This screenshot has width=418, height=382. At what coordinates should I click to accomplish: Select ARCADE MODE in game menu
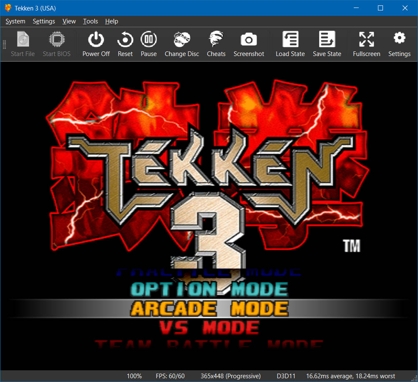tap(209, 309)
